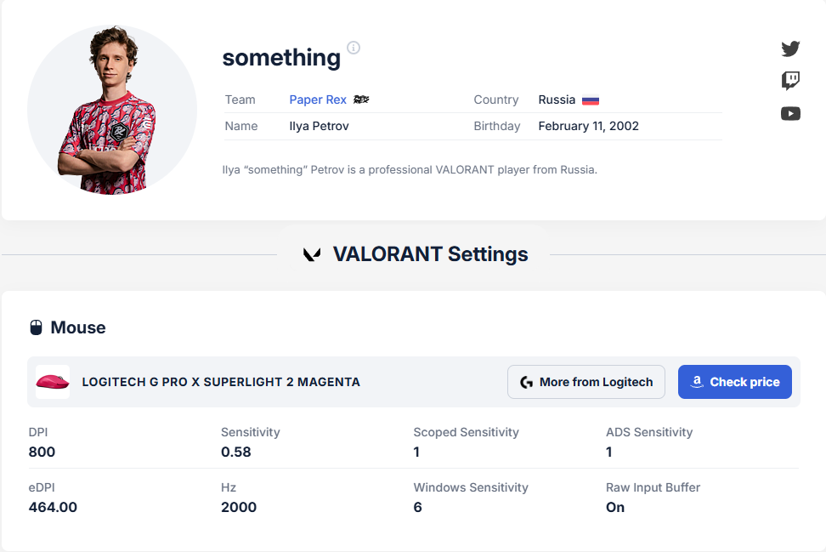Click the Paper Rex team logo icon
Screen dimensions: 826x552
click(361, 100)
